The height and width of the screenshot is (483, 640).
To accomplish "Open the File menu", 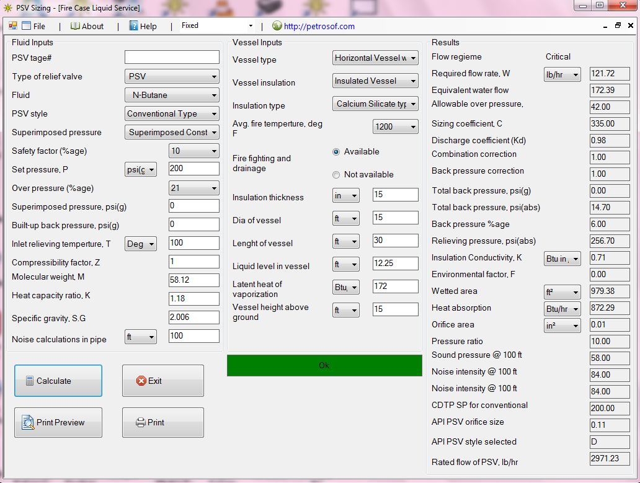I will click(37, 26).
